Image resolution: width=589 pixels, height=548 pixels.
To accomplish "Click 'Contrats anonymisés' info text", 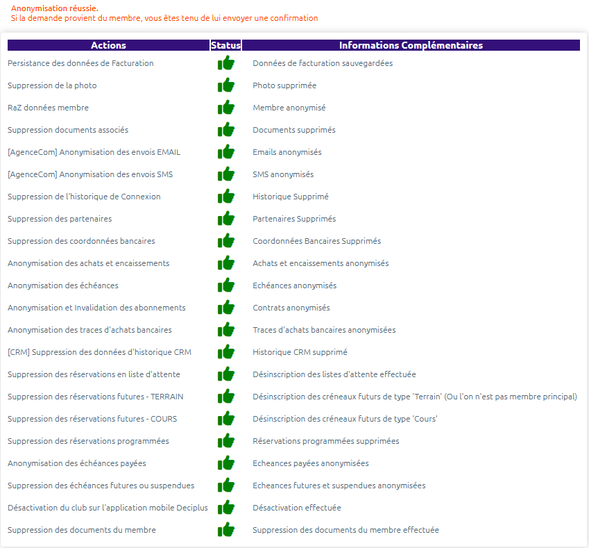I will tap(291, 308).
